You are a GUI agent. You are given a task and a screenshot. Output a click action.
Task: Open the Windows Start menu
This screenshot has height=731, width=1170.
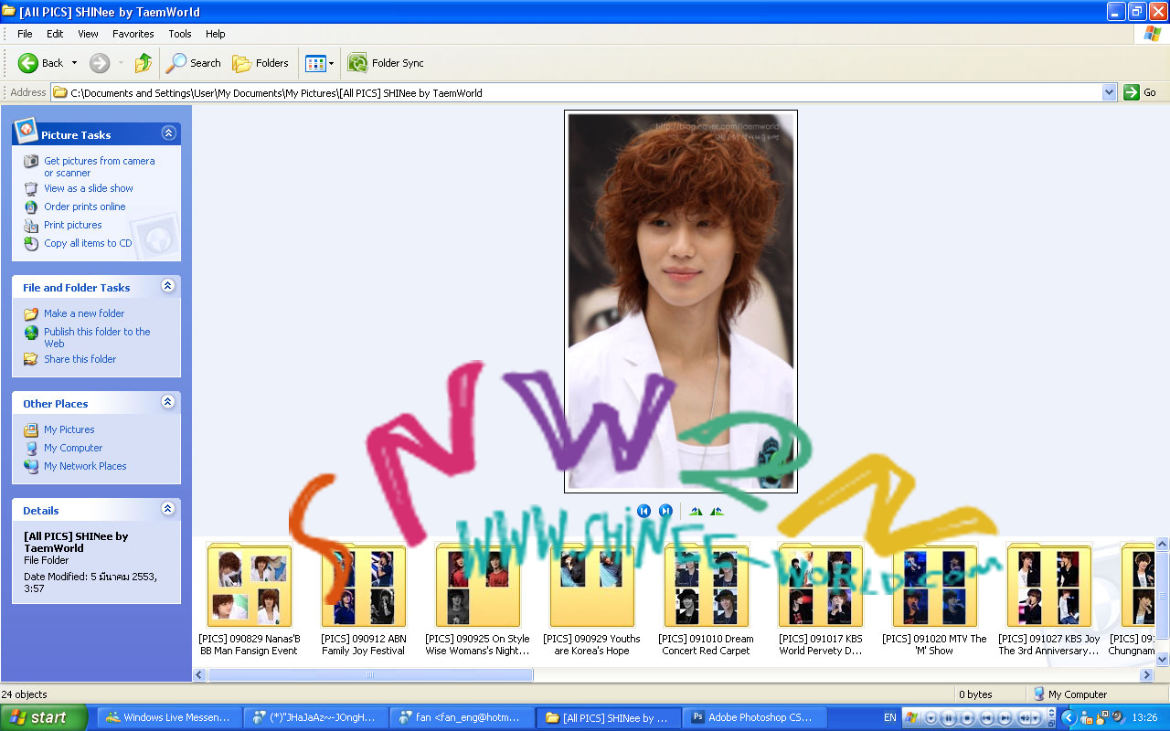[x=44, y=717]
